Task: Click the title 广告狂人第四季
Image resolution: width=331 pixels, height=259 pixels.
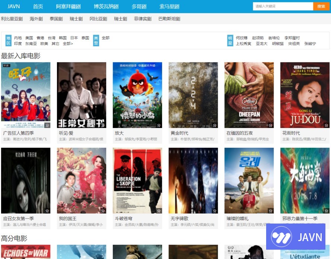Action: (x=19, y=133)
